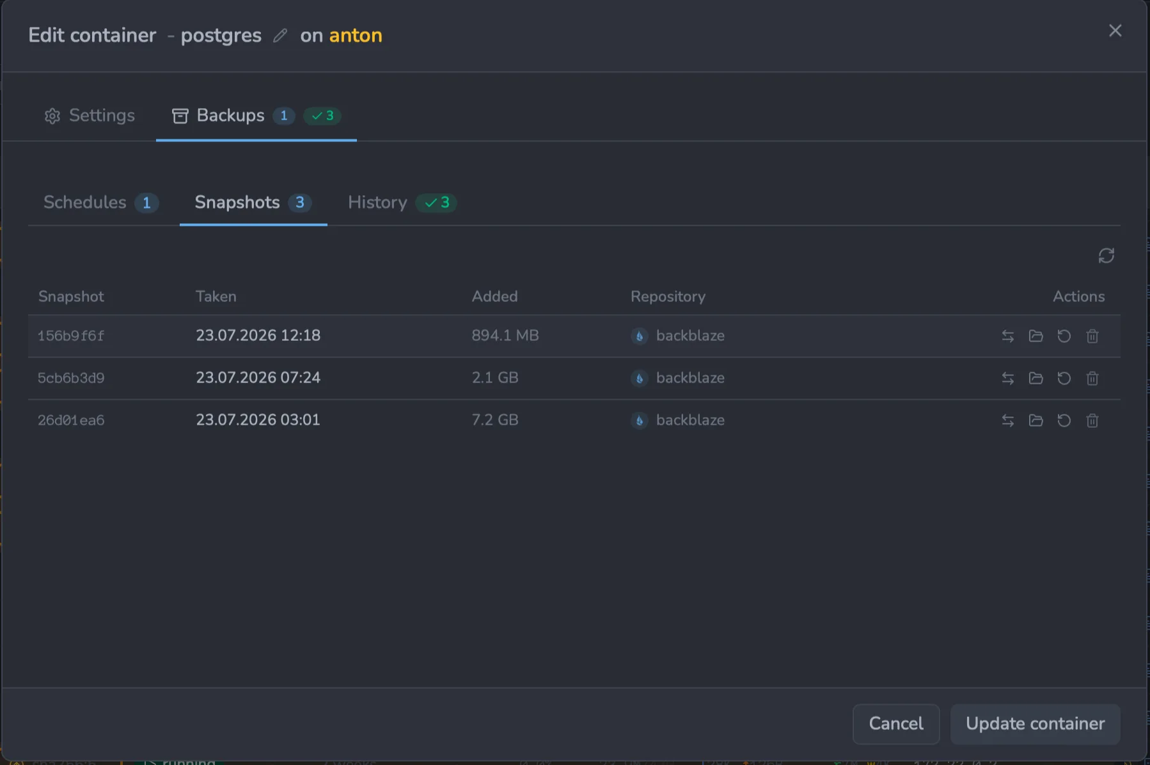Click the transfer arrows icon for snapshot 26d01ea6
The height and width of the screenshot is (765, 1150).
click(x=1007, y=420)
